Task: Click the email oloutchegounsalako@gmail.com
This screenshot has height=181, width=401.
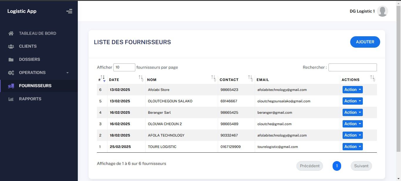Action: 284,101
